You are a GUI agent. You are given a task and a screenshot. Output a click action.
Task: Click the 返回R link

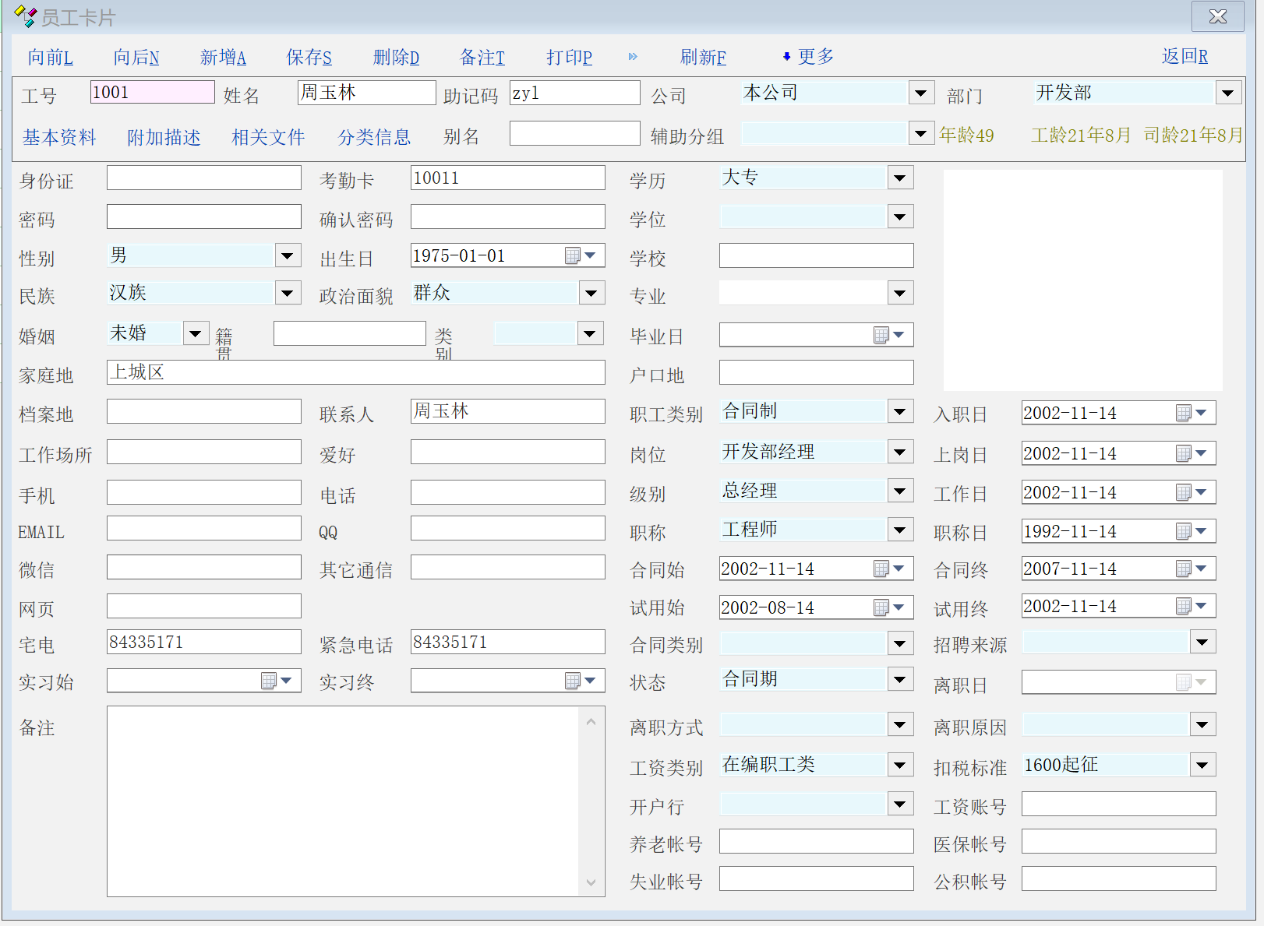[1184, 57]
